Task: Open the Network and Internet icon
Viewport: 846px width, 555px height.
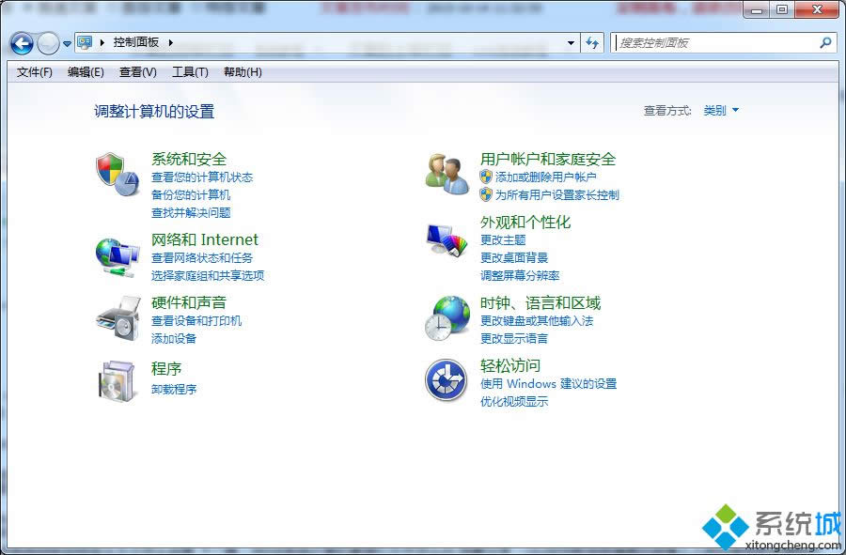Action: pyautogui.click(x=117, y=255)
